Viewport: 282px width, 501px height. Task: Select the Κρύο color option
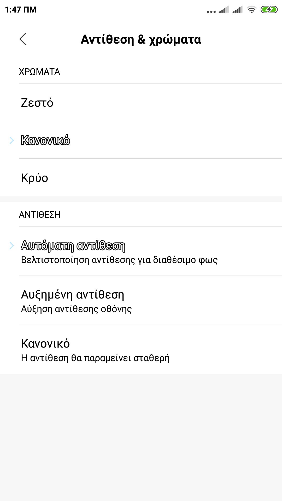click(x=34, y=178)
